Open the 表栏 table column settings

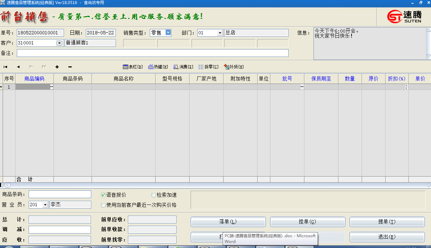pos(132,66)
